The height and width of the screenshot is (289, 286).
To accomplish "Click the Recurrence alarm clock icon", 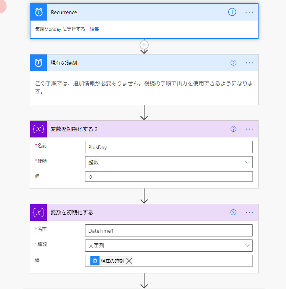I will tap(39, 12).
